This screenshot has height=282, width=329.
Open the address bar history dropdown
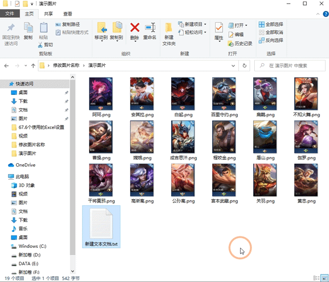tap(233, 66)
